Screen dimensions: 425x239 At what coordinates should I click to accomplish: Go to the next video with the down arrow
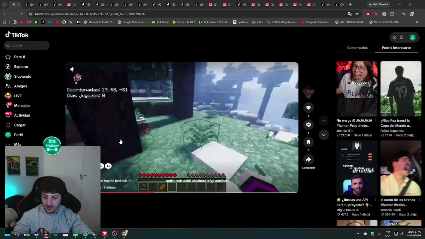(324, 135)
